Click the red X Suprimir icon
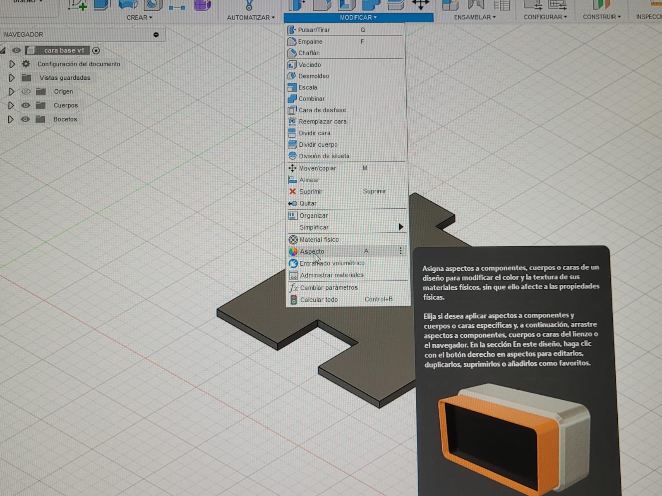Image resolution: width=662 pixels, height=496 pixels. point(293,191)
